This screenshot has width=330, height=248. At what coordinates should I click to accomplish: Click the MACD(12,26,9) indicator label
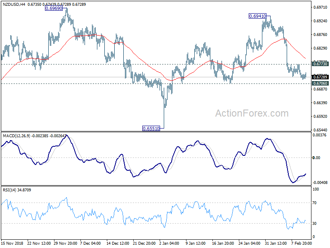point(16,136)
